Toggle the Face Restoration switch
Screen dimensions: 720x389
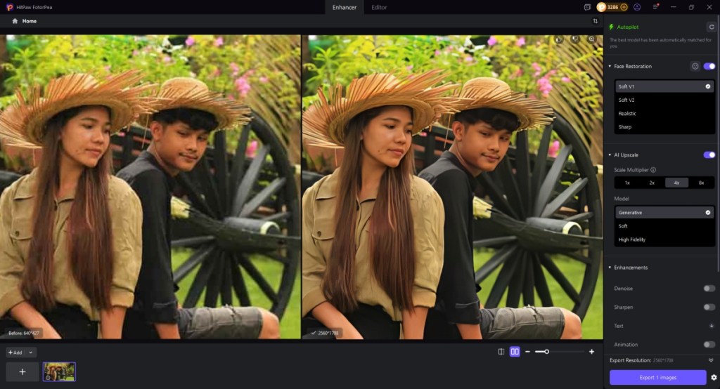pos(709,66)
